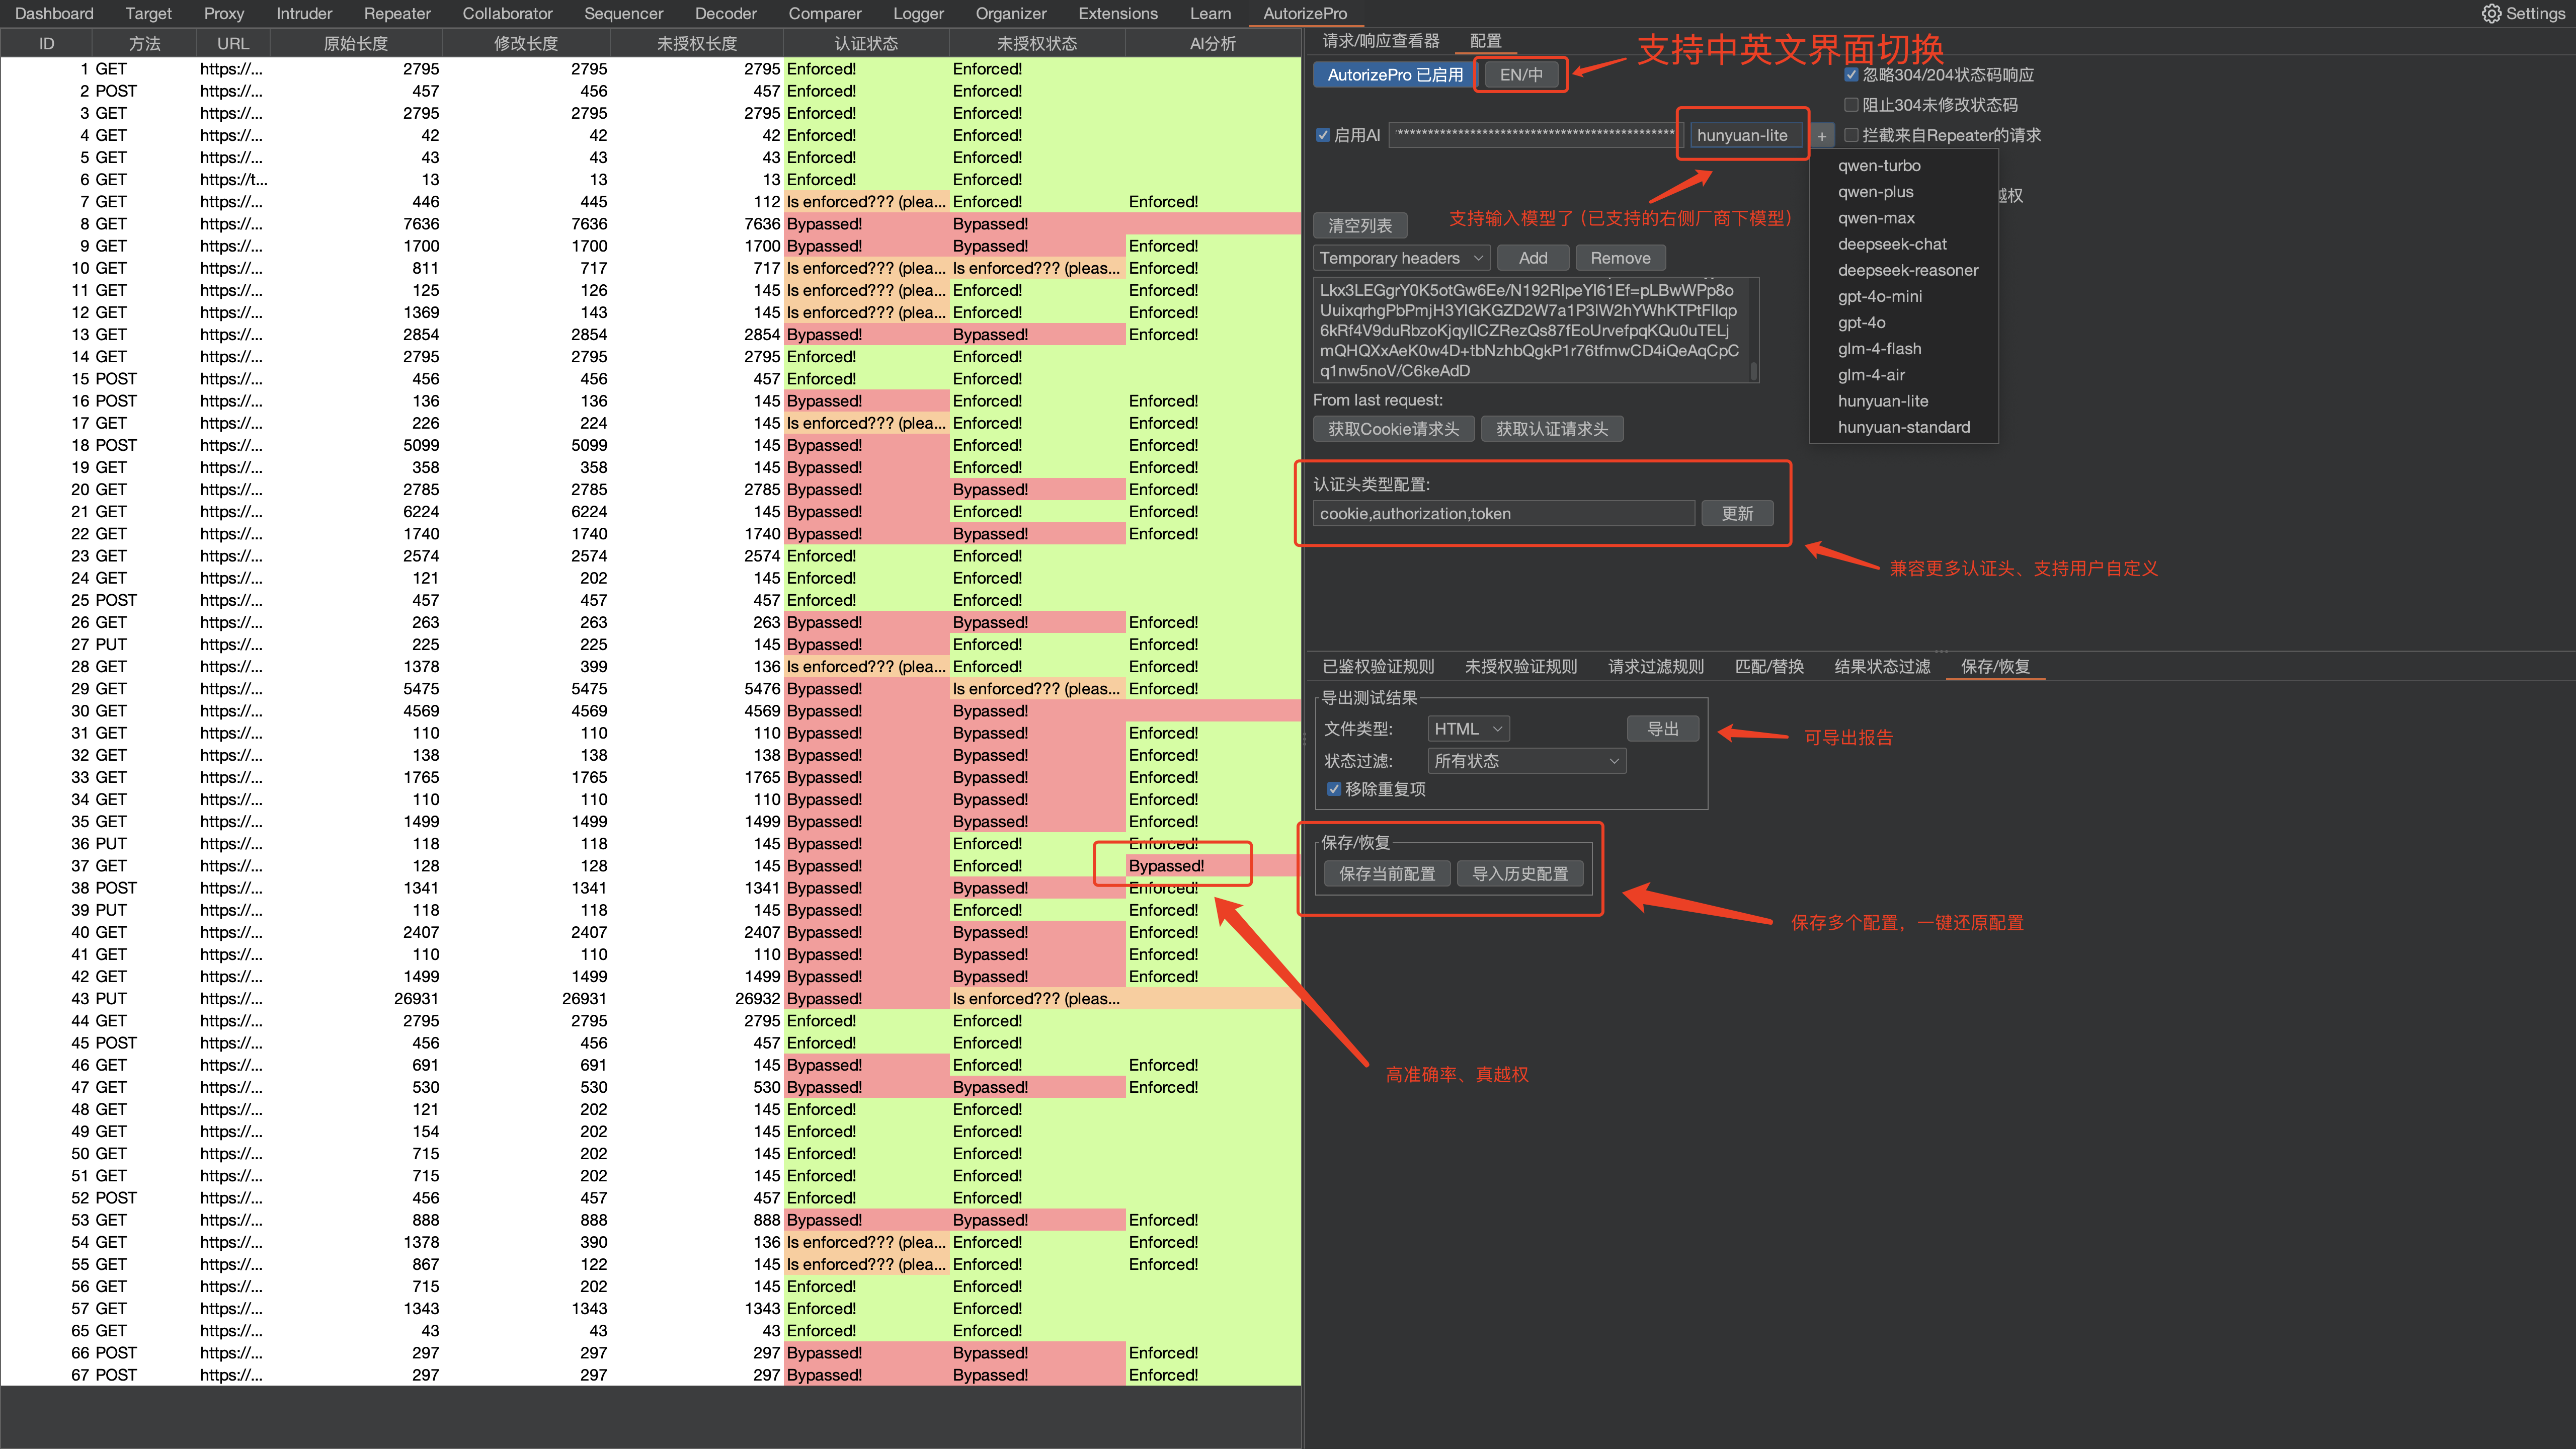Open the 匹配/替换 tab
The width and height of the screenshot is (2576, 1449).
point(1769,667)
